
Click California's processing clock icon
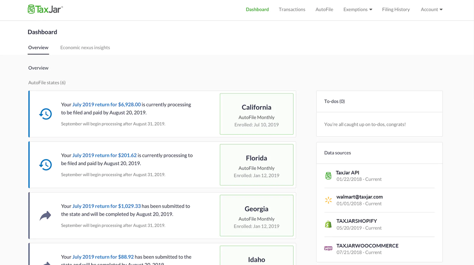point(45,114)
